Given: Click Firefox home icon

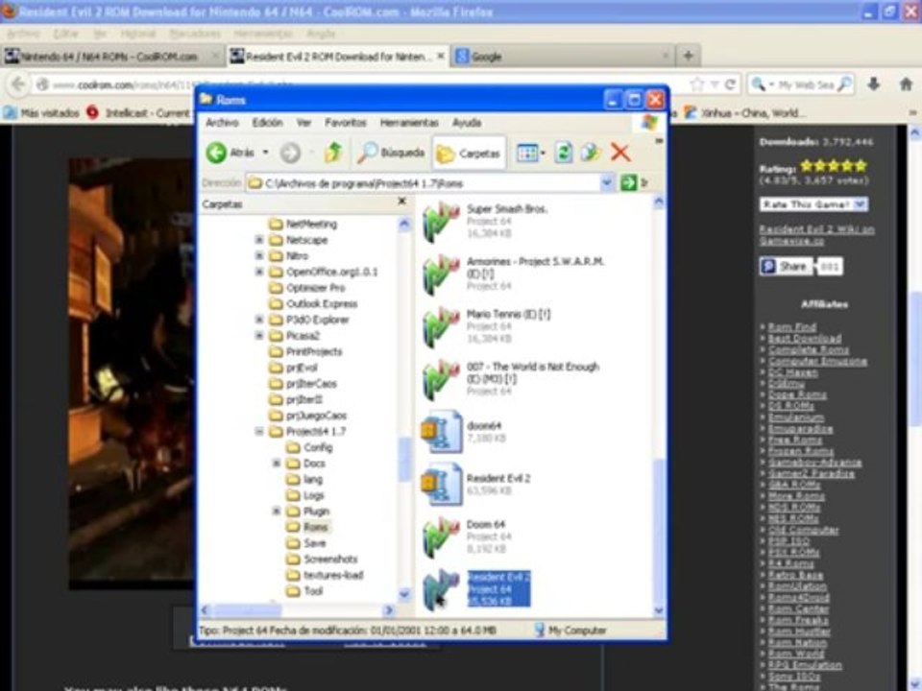Looking at the screenshot, I should pos(906,84).
